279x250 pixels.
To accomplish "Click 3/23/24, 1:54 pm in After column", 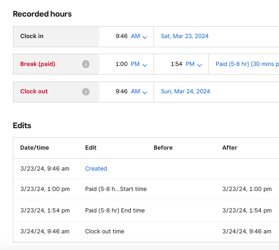I will 247,210.
